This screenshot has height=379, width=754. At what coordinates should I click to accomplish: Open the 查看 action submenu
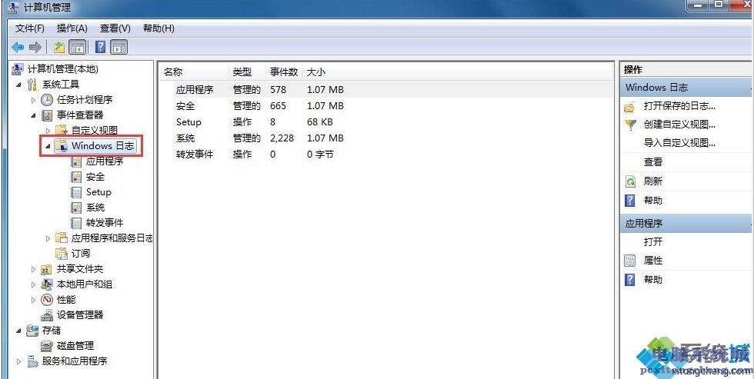click(653, 162)
